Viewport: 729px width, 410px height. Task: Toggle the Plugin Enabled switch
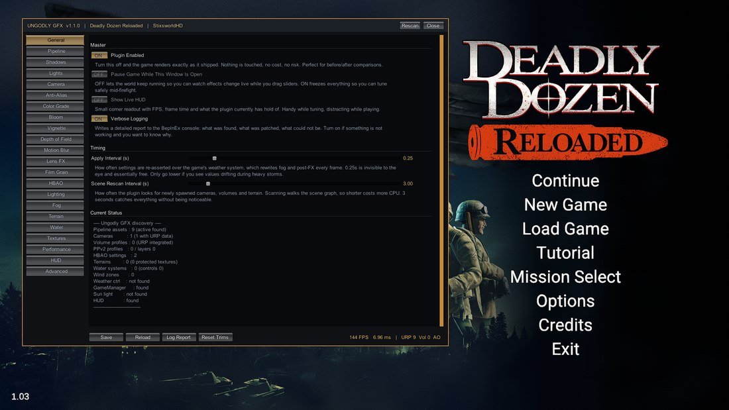click(99, 56)
